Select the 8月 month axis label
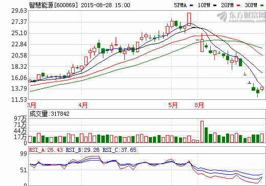Screen dimensions: 266x186 (199, 105)
